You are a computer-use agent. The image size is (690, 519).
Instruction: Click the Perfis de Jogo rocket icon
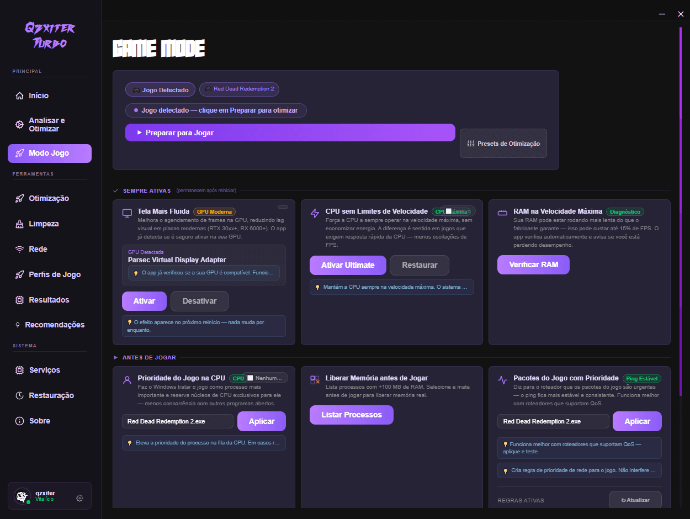19,274
